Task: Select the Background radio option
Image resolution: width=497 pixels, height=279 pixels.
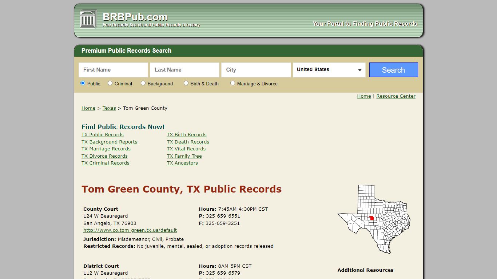Action: pyautogui.click(x=143, y=83)
